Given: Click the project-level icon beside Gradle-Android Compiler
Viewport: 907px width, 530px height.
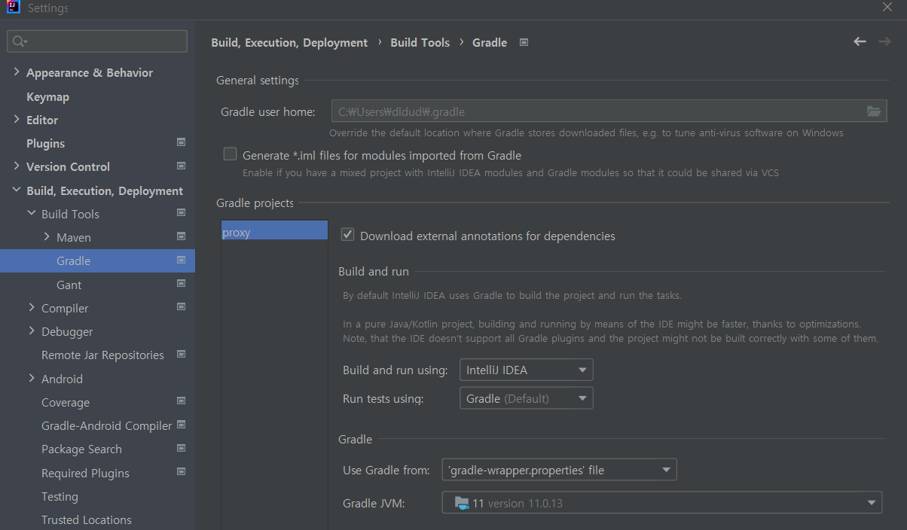Looking at the screenshot, I should pos(181,425).
